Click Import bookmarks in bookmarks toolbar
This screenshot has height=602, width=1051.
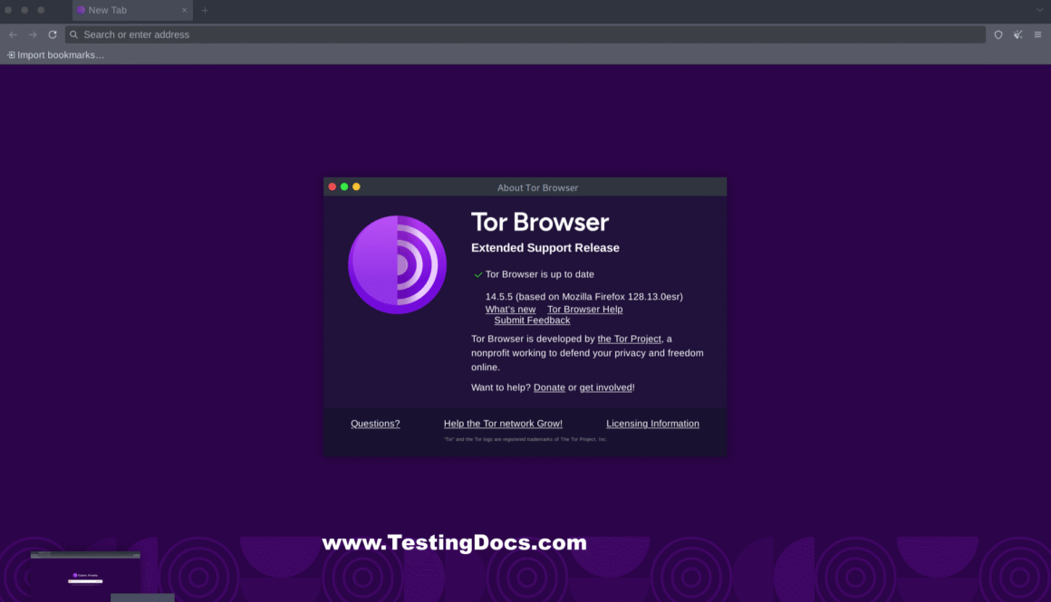[55, 55]
